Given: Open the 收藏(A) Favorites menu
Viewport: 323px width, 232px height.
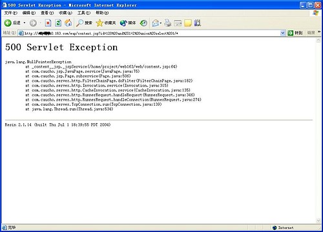Looking at the screenshot, I should (x=65, y=13).
